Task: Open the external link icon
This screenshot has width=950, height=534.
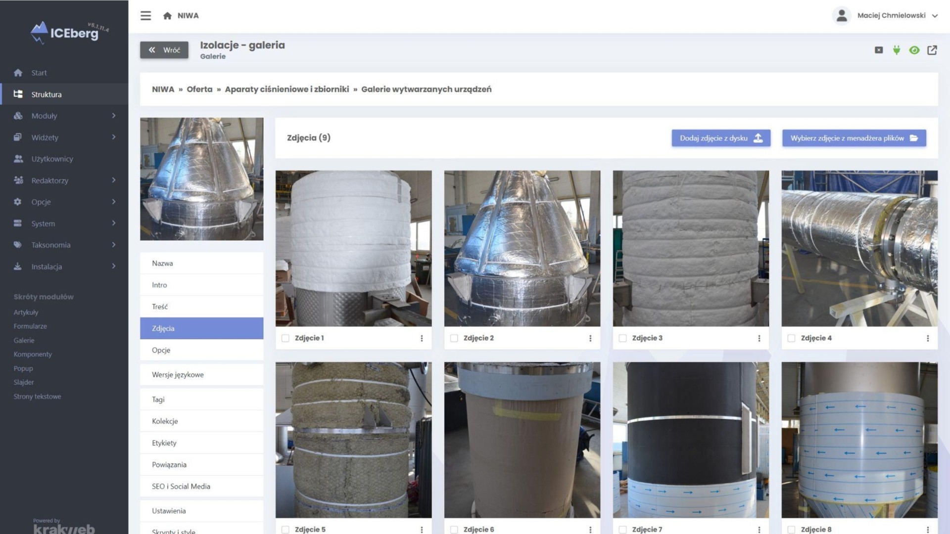Action: [932, 50]
